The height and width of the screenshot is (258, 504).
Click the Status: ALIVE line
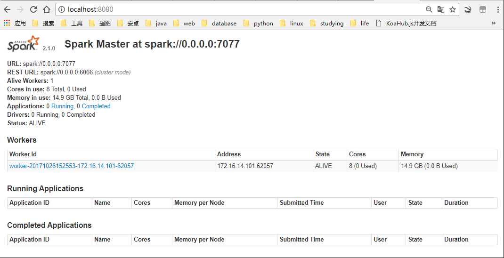(x=26, y=123)
